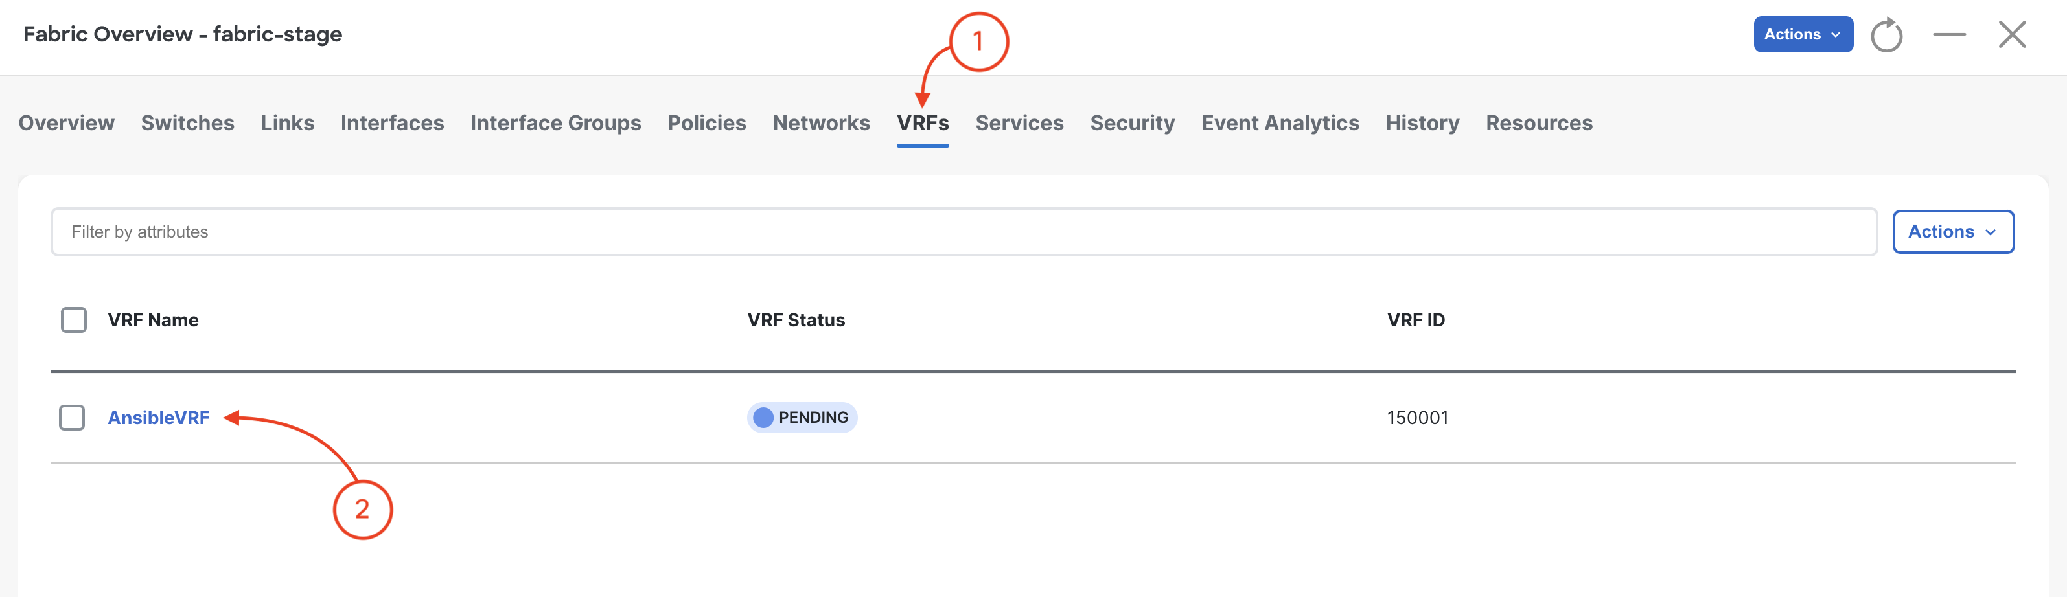
Task: Minimize the Fabric Overview panel
Action: point(1949,34)
